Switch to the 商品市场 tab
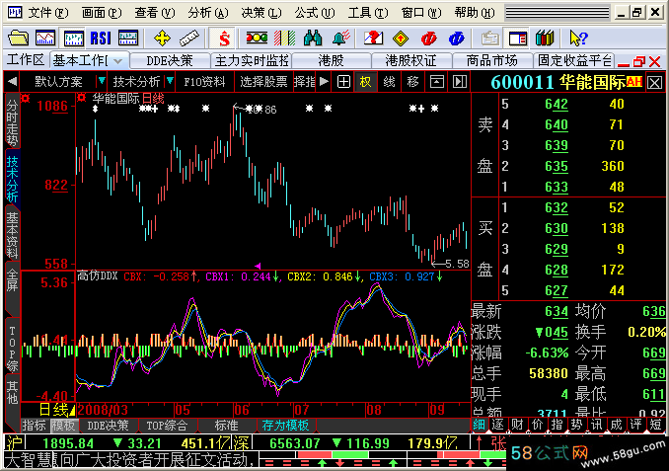This screenshot has width=669, height=471. click(491, 60)
